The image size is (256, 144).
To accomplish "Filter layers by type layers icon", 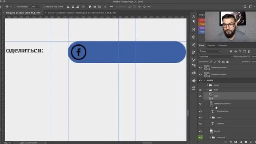I will (240, 52).
